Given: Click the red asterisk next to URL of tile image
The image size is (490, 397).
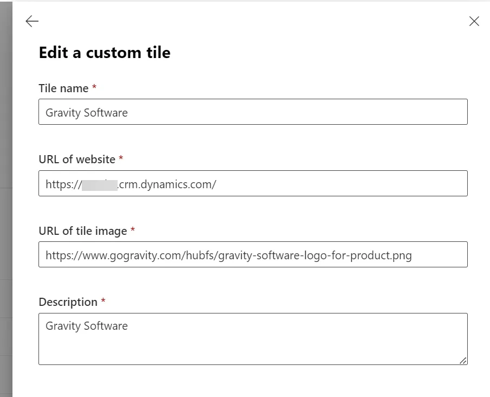Looking at the screenshot, I should click(x=132, y=229).
